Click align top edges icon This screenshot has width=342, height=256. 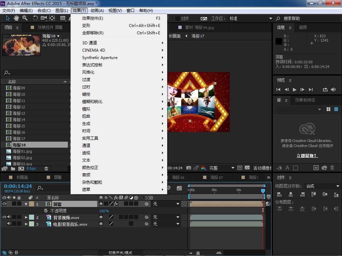click(x=313, y=194)
